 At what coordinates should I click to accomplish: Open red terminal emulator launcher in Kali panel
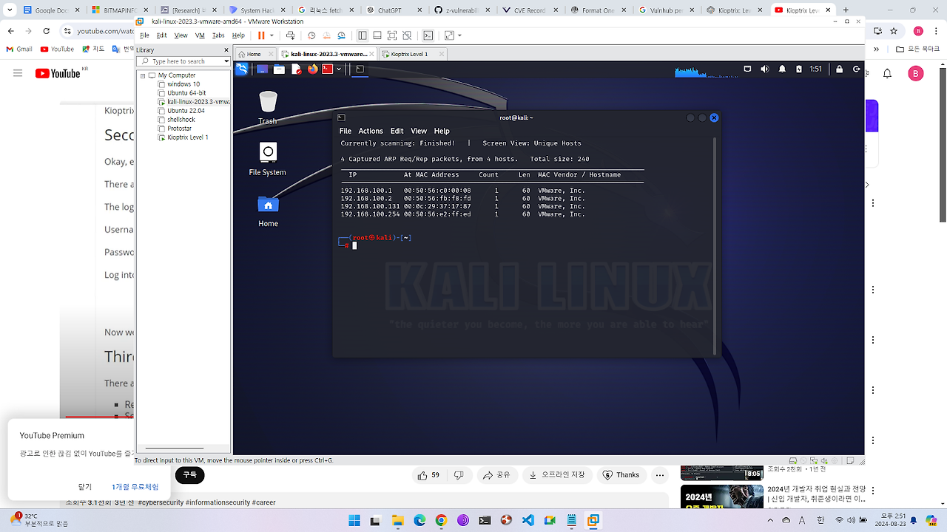coord(328,69)
